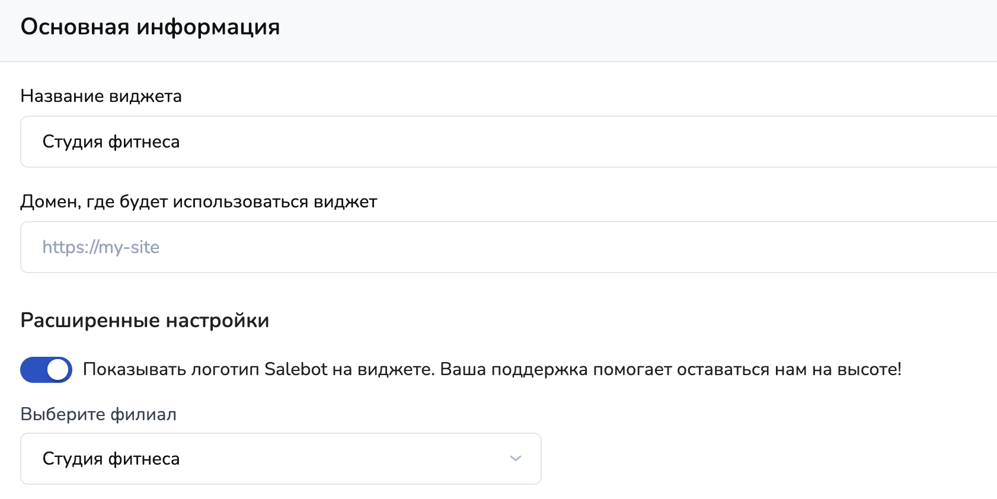The height and width of the screenshot is (499, 997).
Task: Expand the branch selection chevron arrow
Action: (x=516, y=459)
